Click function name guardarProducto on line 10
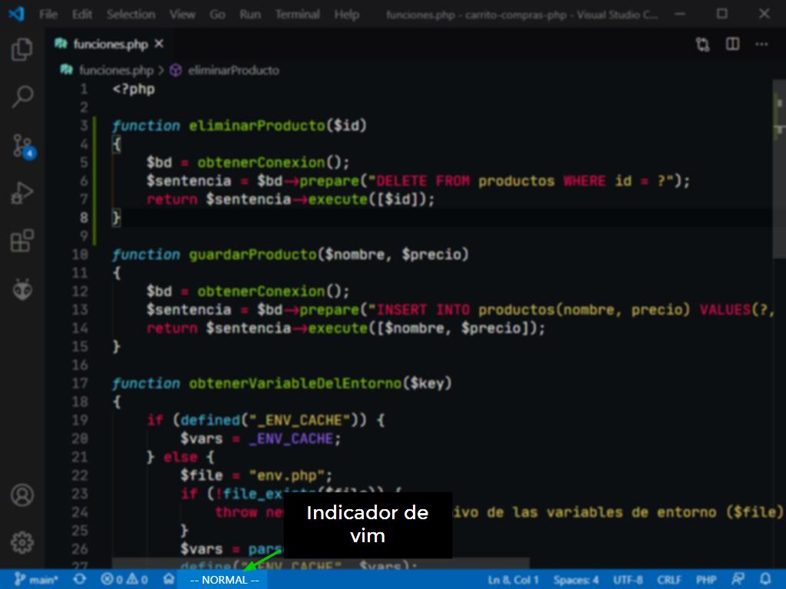This screenshot has width=786, height=589. coord(253,255)
